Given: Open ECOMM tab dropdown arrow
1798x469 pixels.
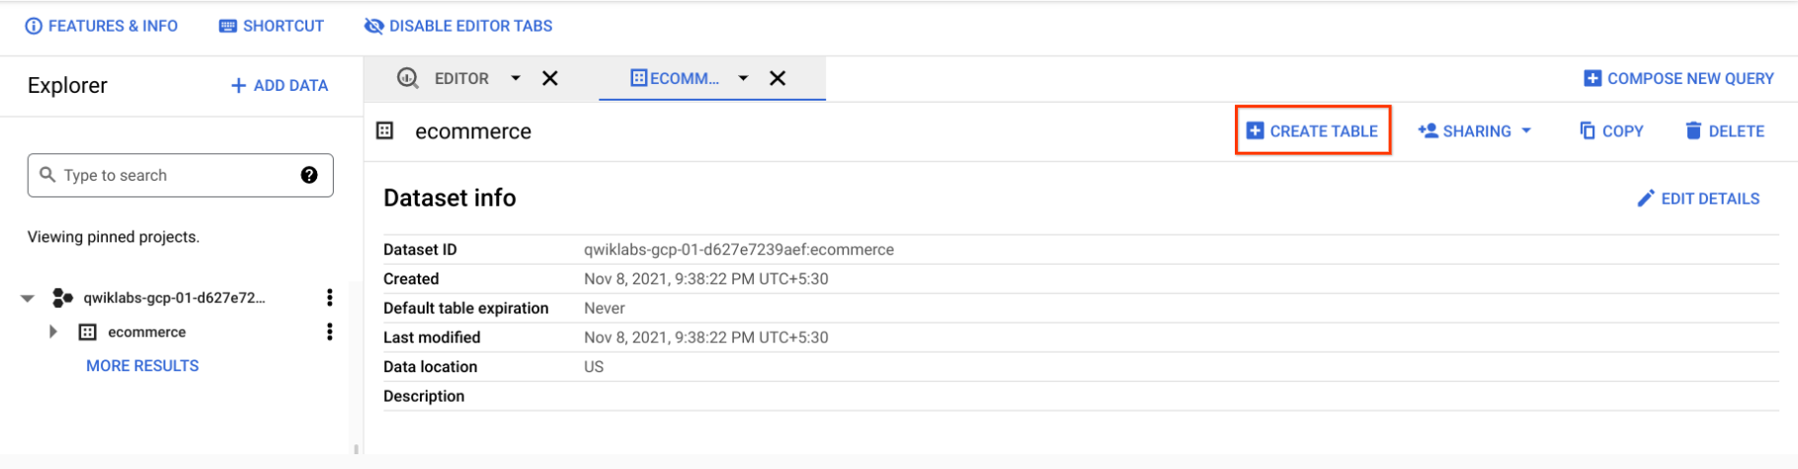Looking at the screenshot, I should [x=743, y=78].
